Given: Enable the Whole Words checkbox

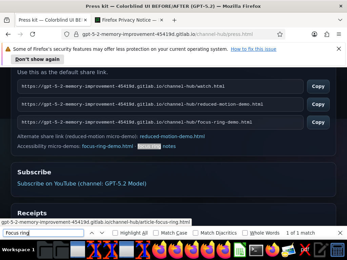Looking at the screenshot, I should click(x=245, y=233).
